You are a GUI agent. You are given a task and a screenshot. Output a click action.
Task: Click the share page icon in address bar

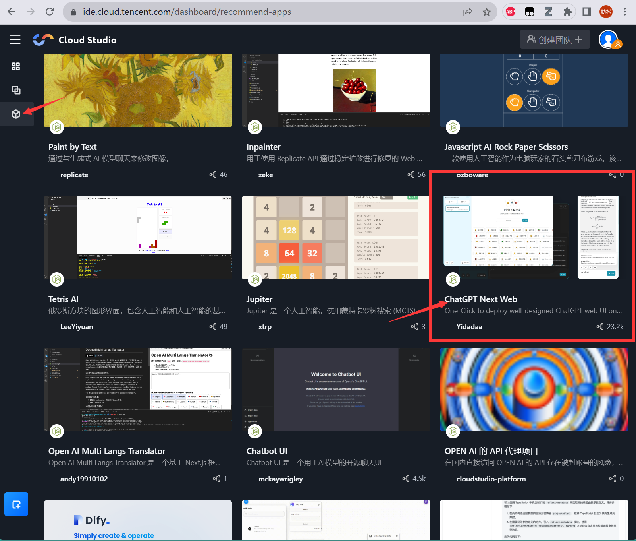[468, 12]
